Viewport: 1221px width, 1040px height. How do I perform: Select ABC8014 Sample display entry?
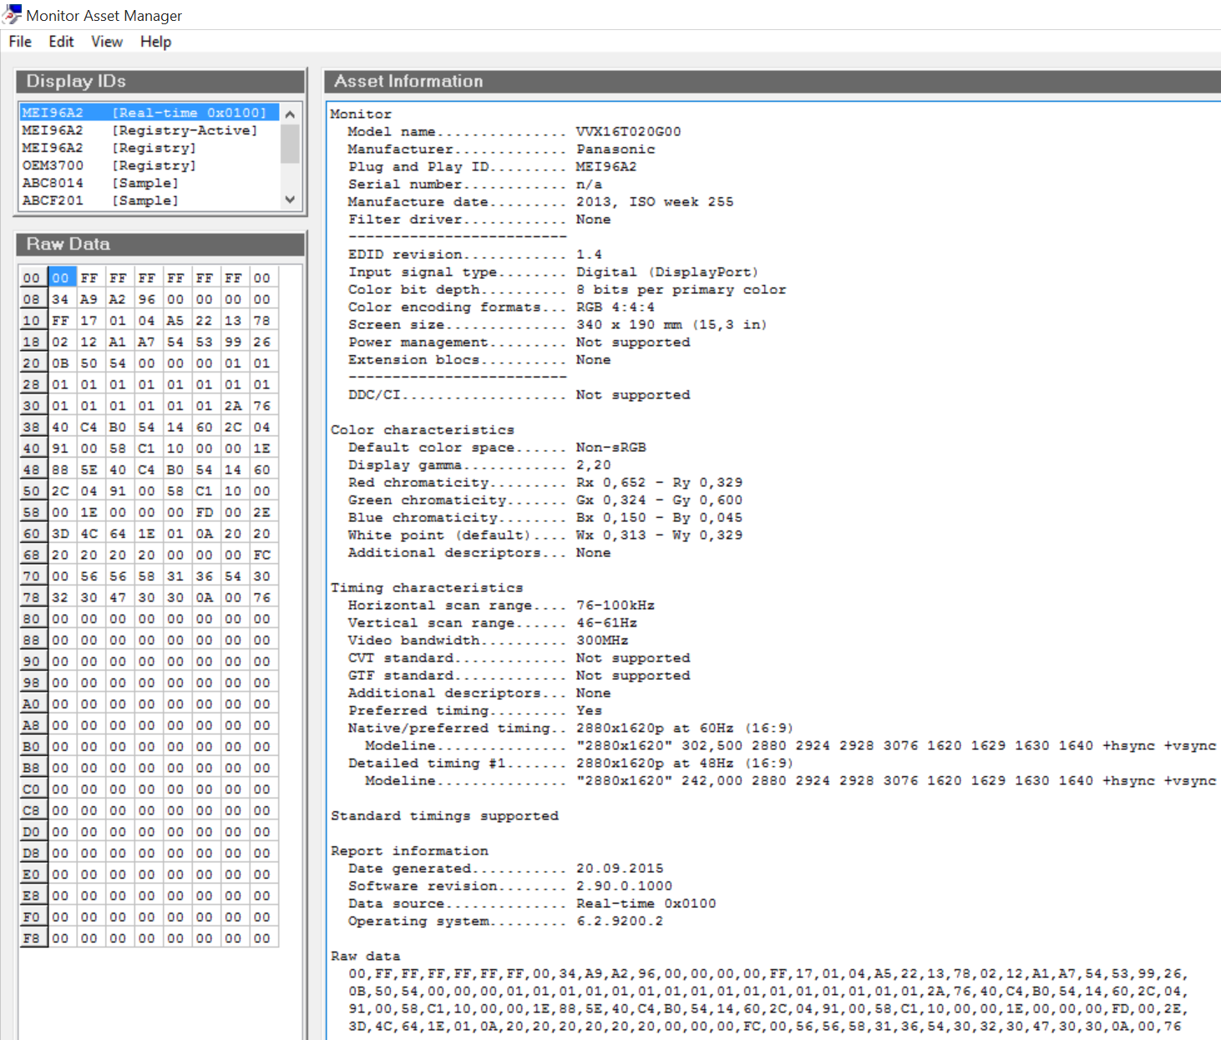149,183
